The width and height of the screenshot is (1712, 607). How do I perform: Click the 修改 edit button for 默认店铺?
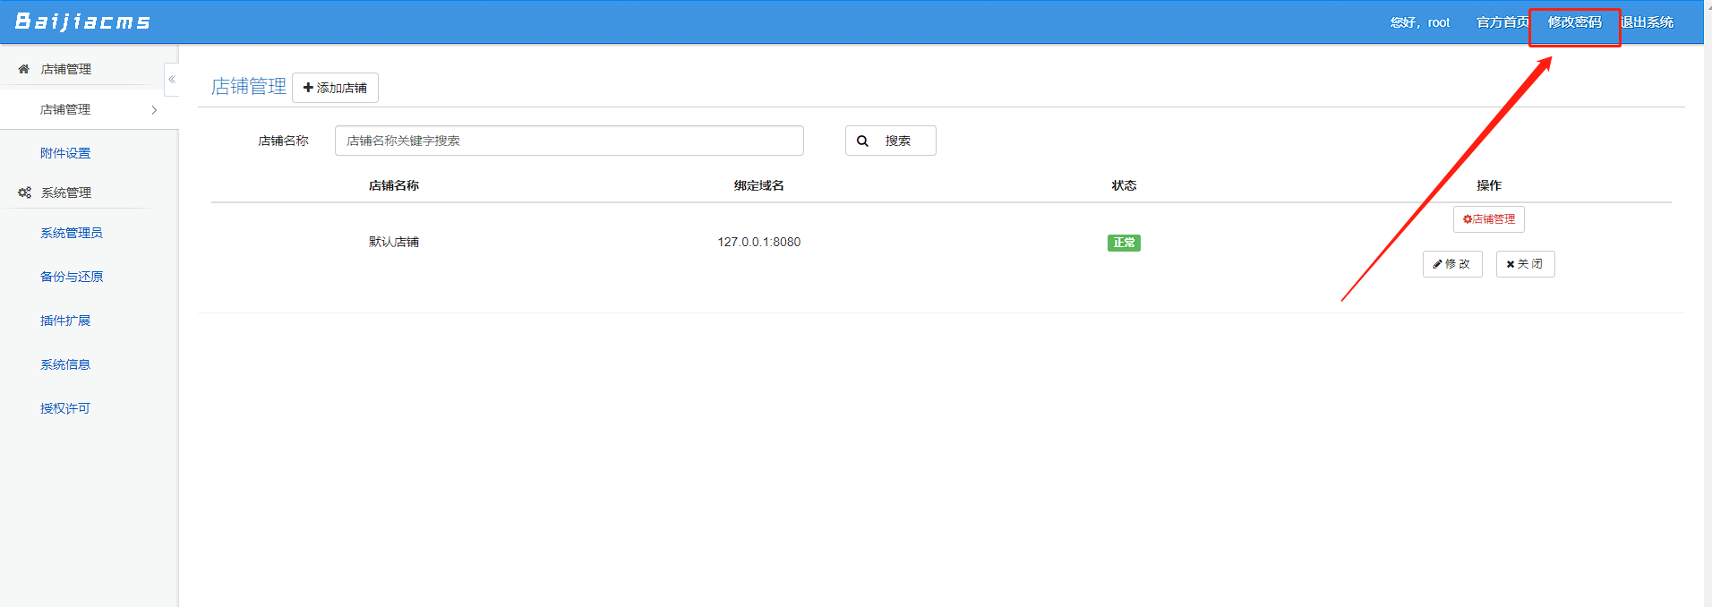[1452, 264]
